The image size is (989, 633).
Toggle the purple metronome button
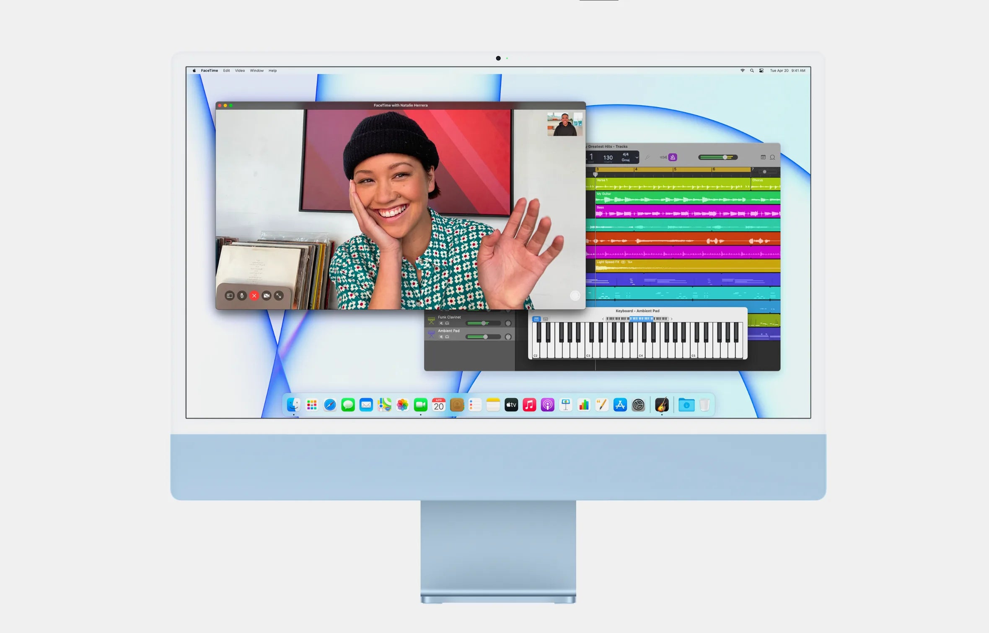[x=673, y=157]
